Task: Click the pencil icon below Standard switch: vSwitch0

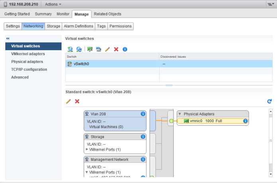Action: tap(68, 101)
